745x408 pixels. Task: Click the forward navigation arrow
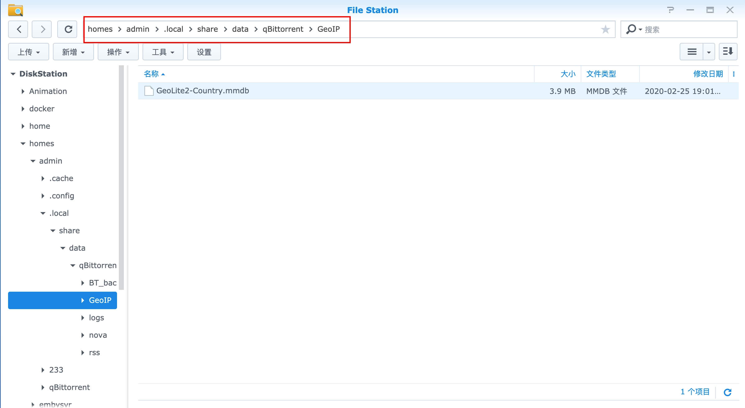(x=42, y=29)
